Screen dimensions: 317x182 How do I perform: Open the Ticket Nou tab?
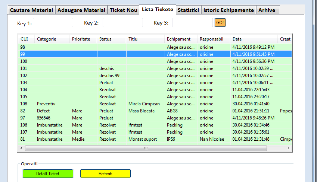point(123,10)
